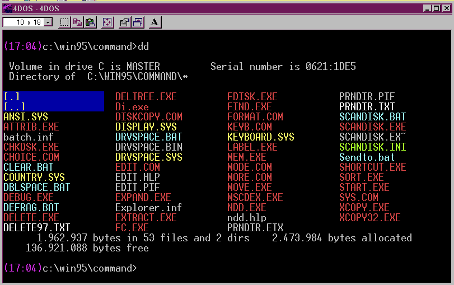Click DRVSPACE.BIN file name
454x285 pixels.
pyautogui.click(x=149, y=147)
